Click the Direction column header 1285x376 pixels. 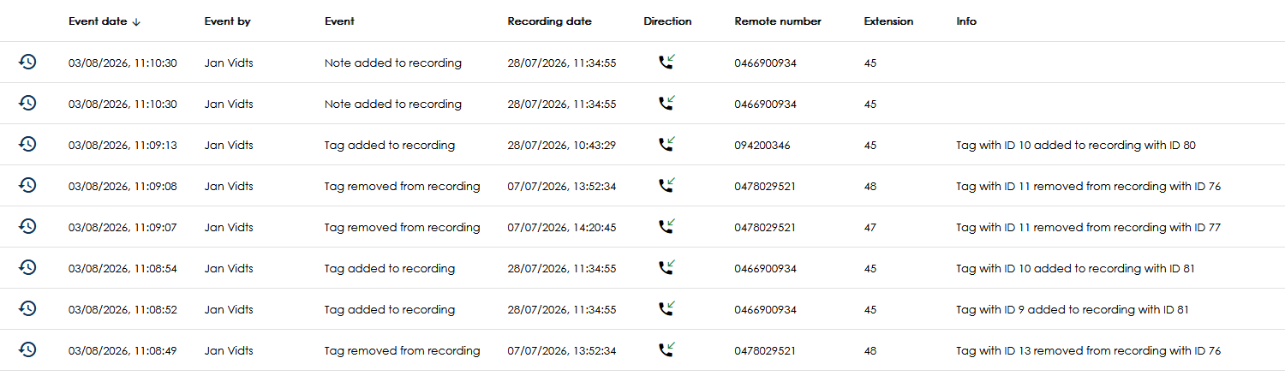pyautogui.click(x=667, y=21)
